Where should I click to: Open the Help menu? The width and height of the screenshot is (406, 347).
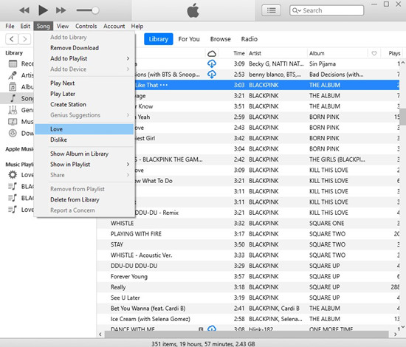(137, 26)
